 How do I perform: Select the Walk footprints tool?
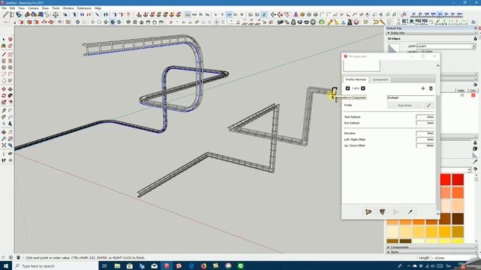(4, 160)
